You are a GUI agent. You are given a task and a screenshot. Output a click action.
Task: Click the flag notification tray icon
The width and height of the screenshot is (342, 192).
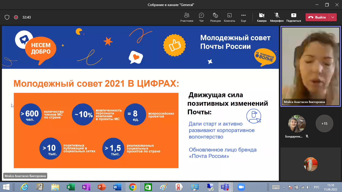point(290,187)
